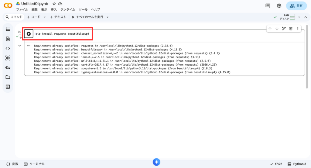
Task: Open the files folder sidebar icon
Action: coord(8,77)
